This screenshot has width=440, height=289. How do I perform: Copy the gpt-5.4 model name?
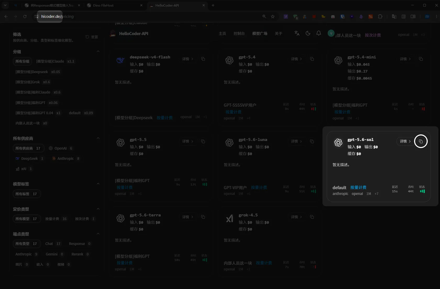312,59
